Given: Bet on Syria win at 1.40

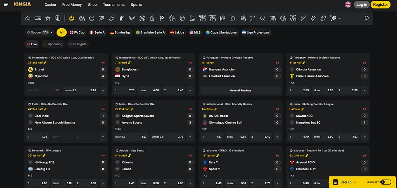Looking at the screenshot, I should (x=174, y=90).
